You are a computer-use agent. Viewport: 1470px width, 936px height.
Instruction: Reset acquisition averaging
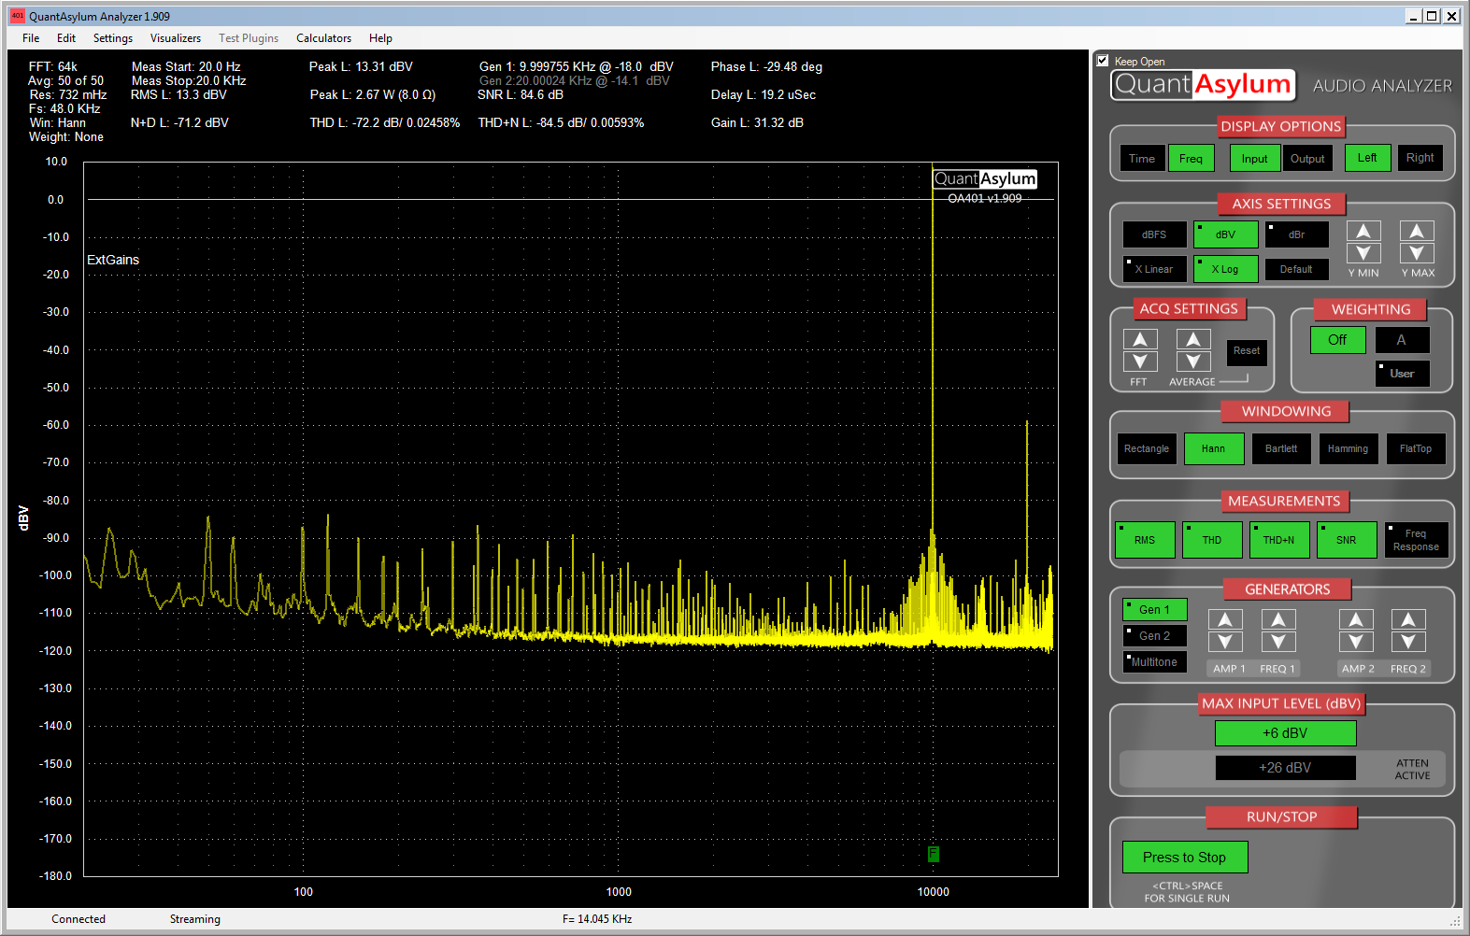(x=1247, y=351)
